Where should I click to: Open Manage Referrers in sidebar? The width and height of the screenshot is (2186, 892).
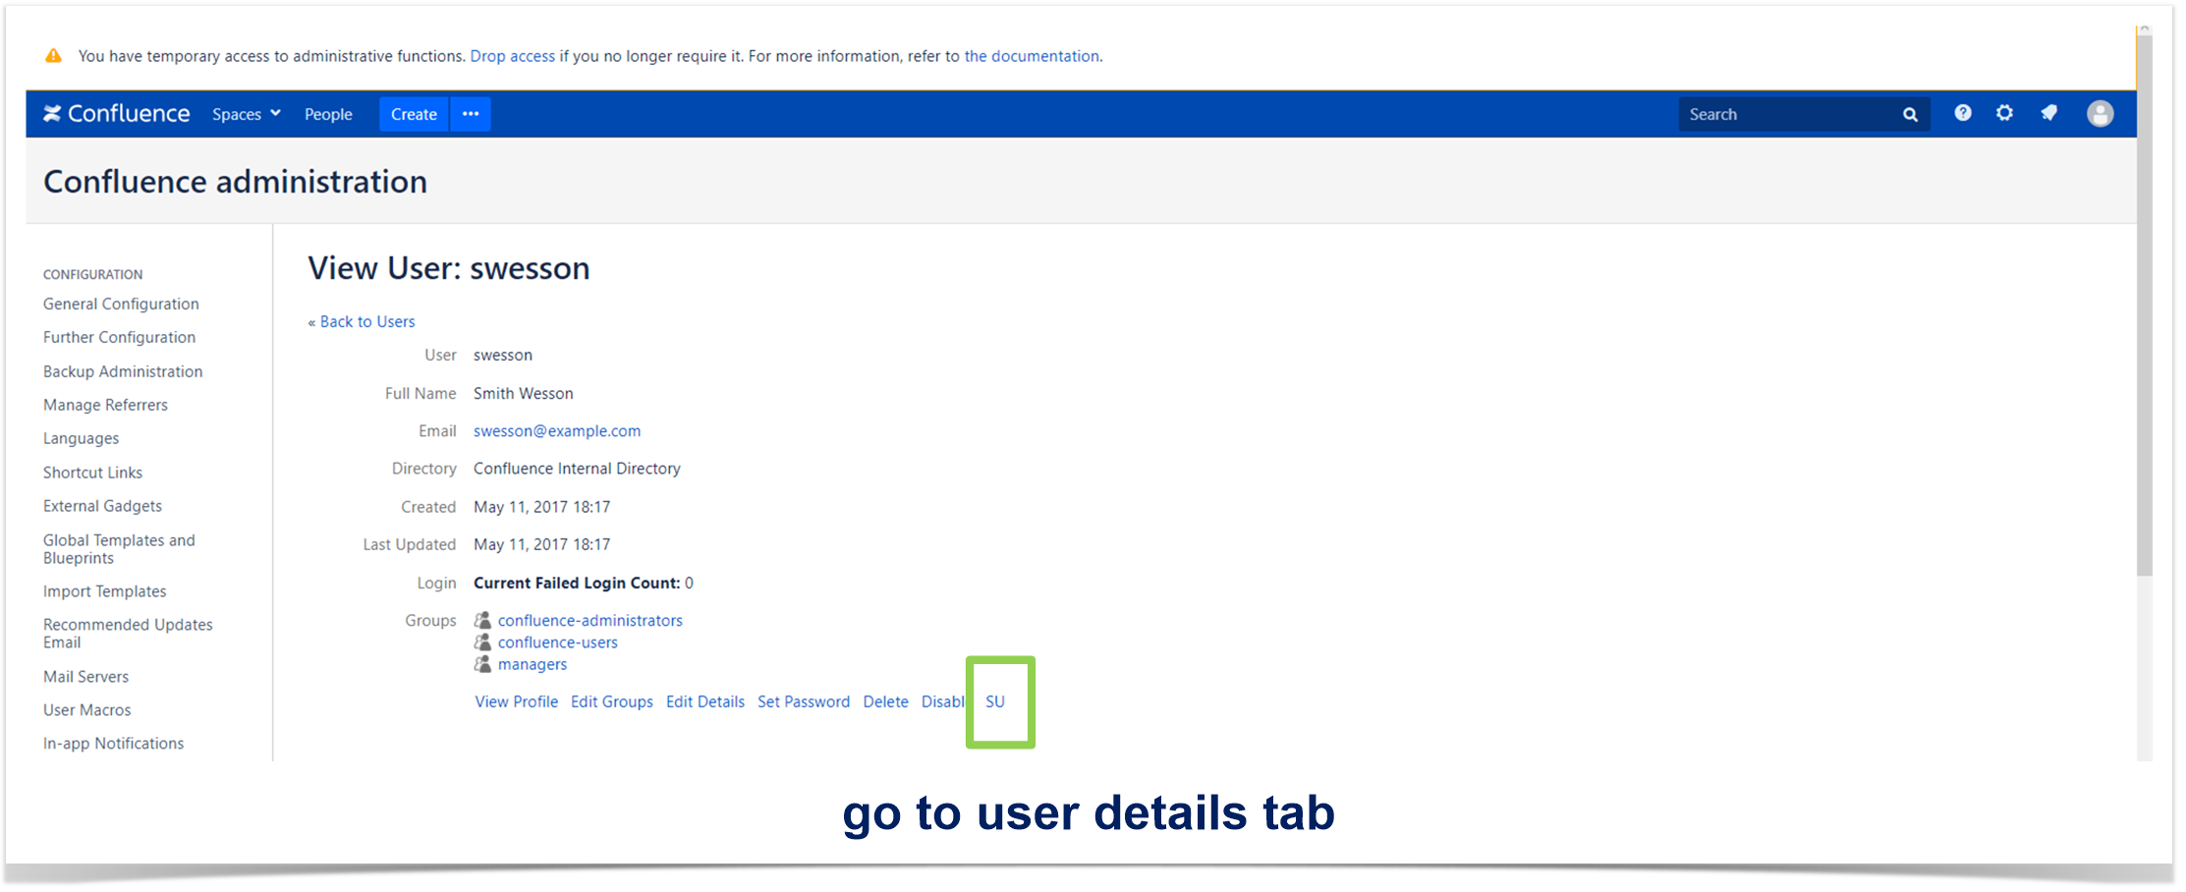[105, 405]
